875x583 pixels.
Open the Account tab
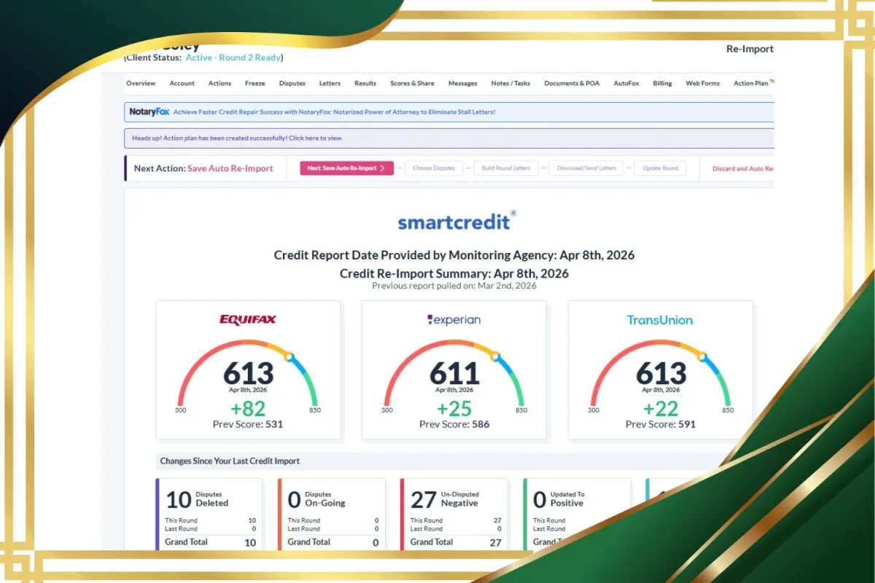tap(182, 83)
